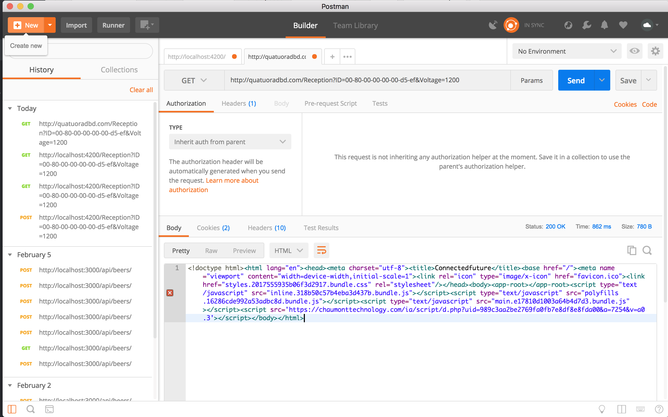
Task: Open the tab options ellipsis menu
Action: [347, 56]
